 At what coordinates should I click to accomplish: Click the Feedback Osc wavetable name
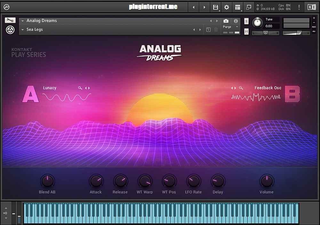[x=268, y=88]
